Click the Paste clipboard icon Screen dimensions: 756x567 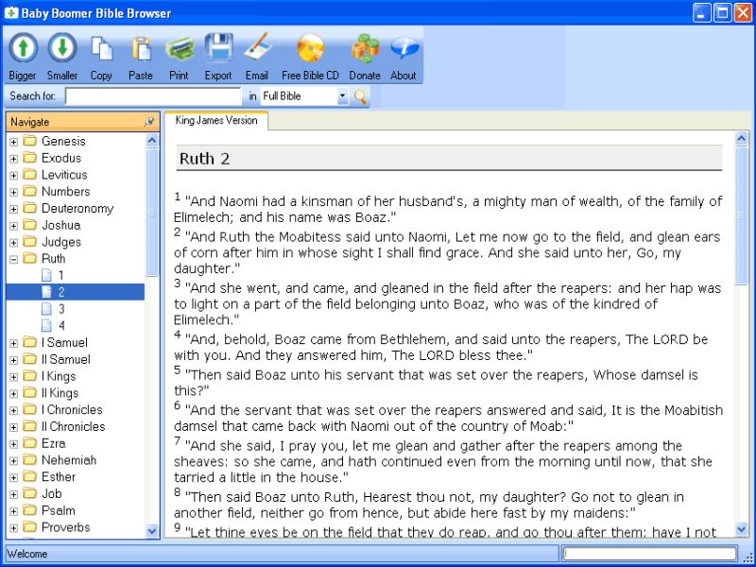pyautogui.click(x=141, y=49)
